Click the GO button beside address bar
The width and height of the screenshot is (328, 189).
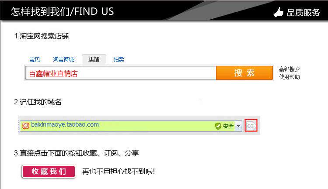pos(251,126)
